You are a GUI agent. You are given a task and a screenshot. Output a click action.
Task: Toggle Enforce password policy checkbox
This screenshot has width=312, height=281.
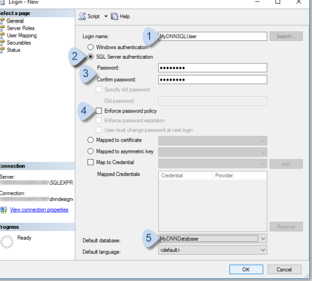coord(99,111)
